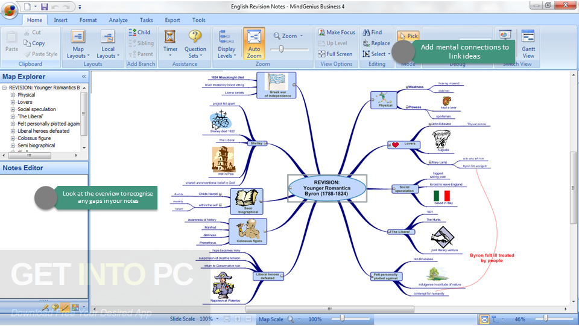579x326 pixels.
Task: Select the Greek war of independence branch
Action: coord(276,85)
